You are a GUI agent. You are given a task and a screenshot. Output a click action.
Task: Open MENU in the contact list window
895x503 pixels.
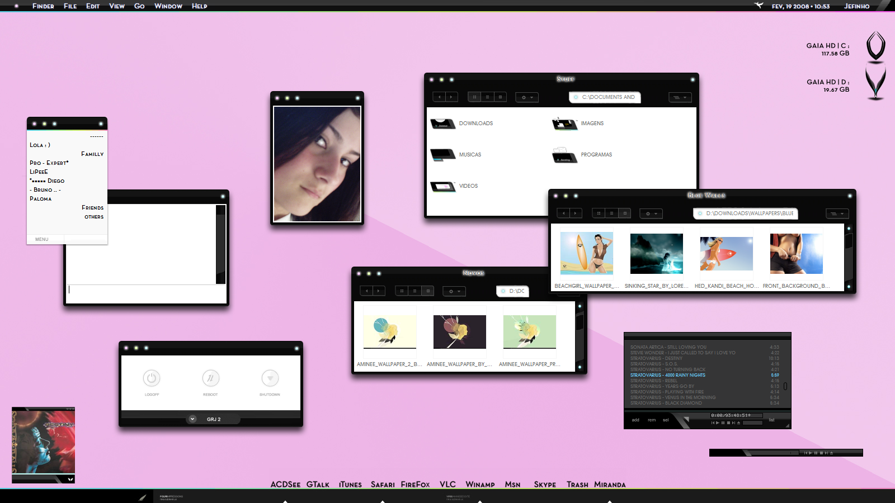pos(42,239)
